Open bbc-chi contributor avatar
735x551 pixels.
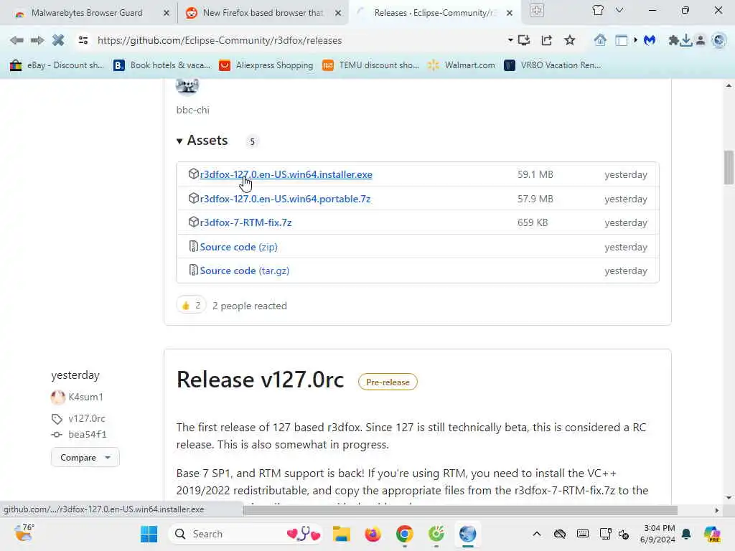(187, 86)
